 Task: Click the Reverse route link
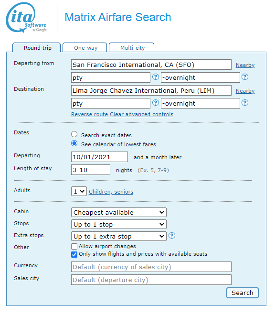90,114
